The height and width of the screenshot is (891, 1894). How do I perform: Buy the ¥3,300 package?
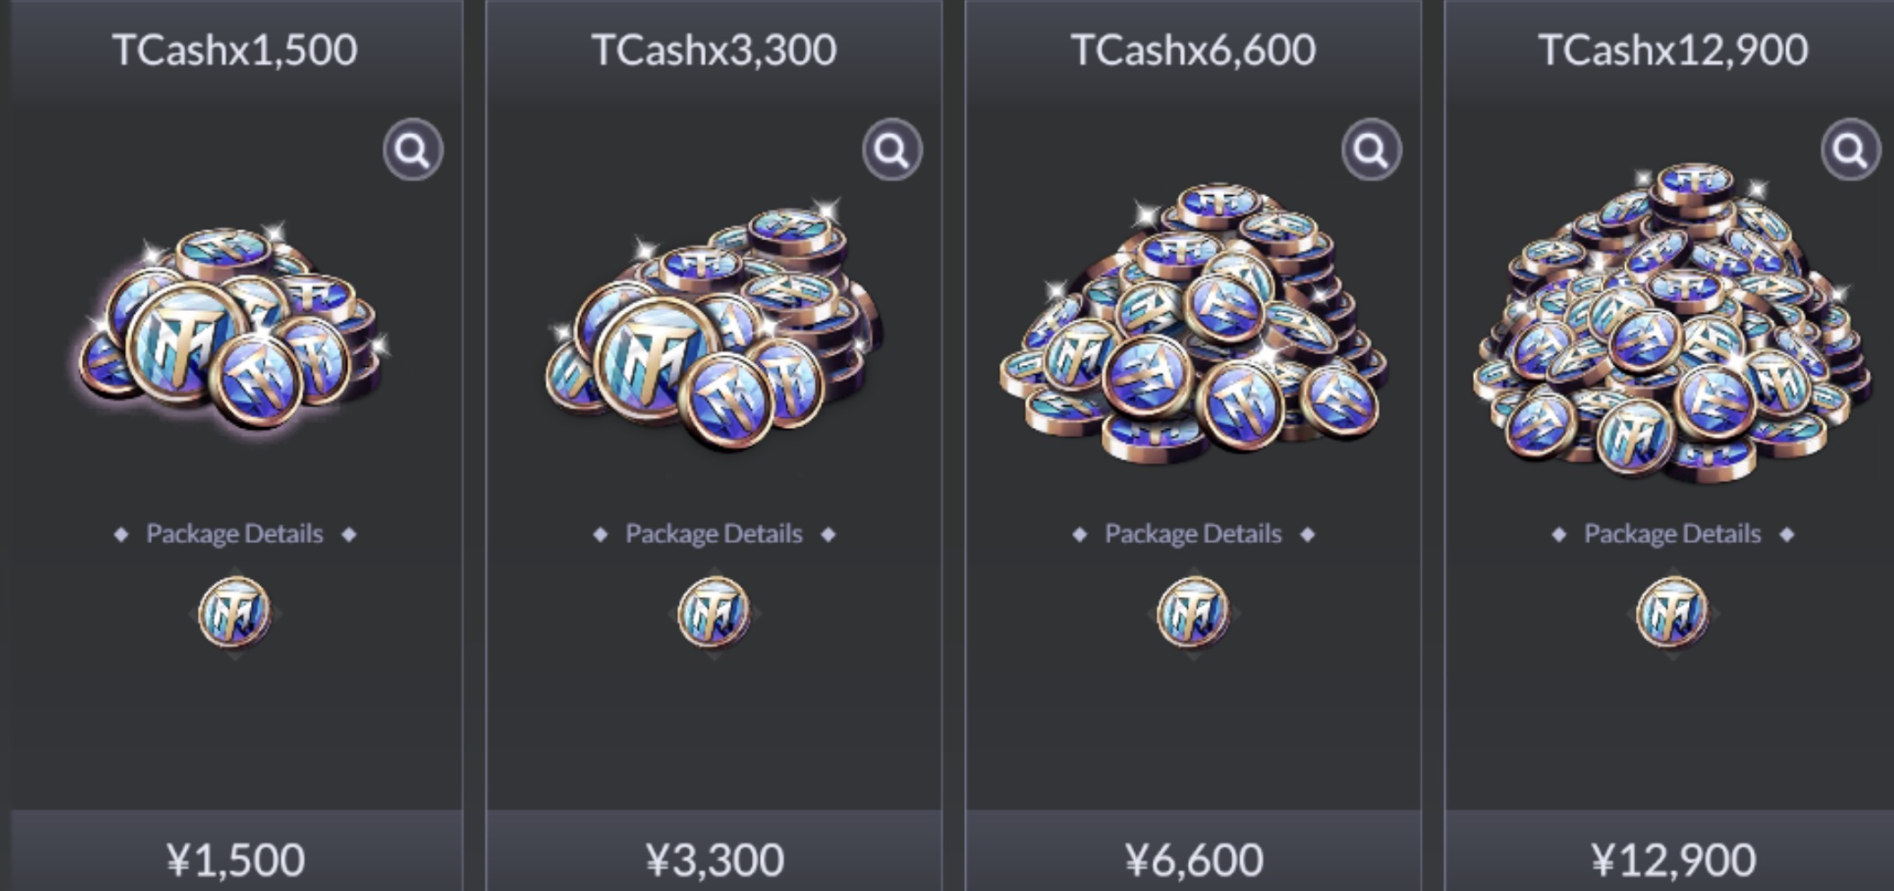point(714,851)
